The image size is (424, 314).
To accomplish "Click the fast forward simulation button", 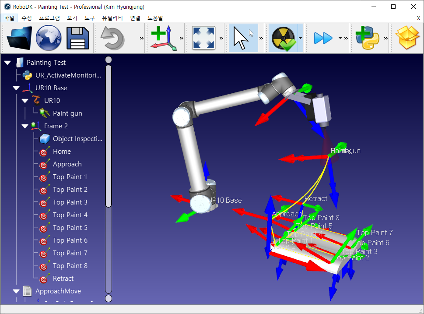I will [x=323, y=38].
